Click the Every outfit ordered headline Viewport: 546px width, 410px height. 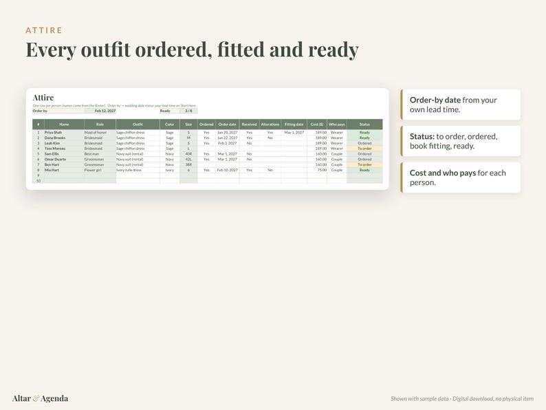pyautogui.click(x=193, y=50)
